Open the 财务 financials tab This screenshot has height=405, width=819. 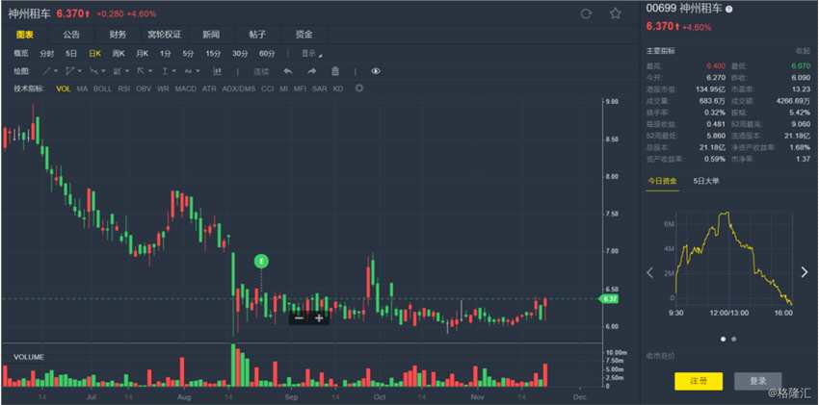click(118, 35)
